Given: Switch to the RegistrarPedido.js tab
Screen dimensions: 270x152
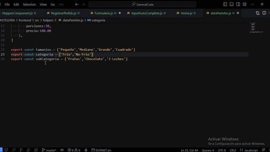Looking at the screenshot, I should pyautogui.click(x=64, y=13).
